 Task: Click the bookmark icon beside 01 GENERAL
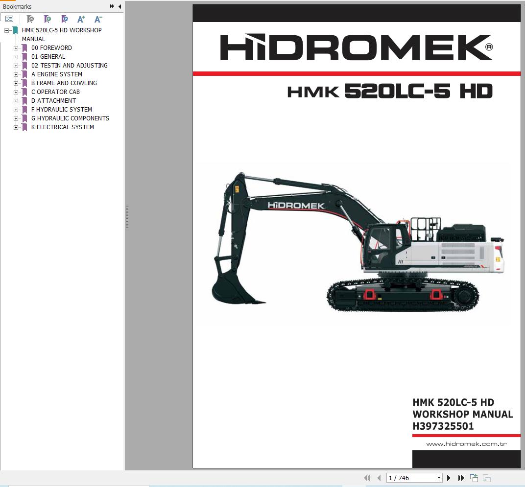(x=24, y=57)
